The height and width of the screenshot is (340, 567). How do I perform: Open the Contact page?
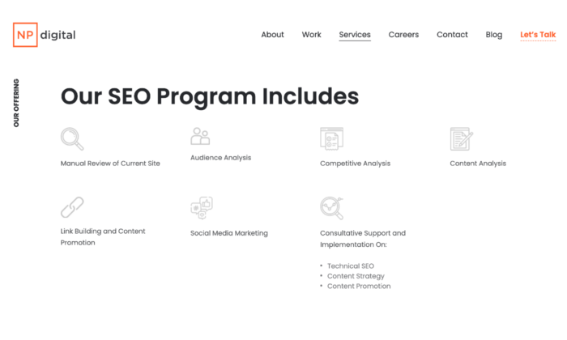452,35
